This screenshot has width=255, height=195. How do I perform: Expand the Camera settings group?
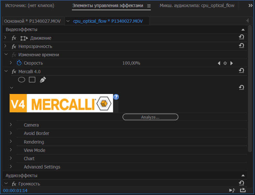(x=11, y=125)
